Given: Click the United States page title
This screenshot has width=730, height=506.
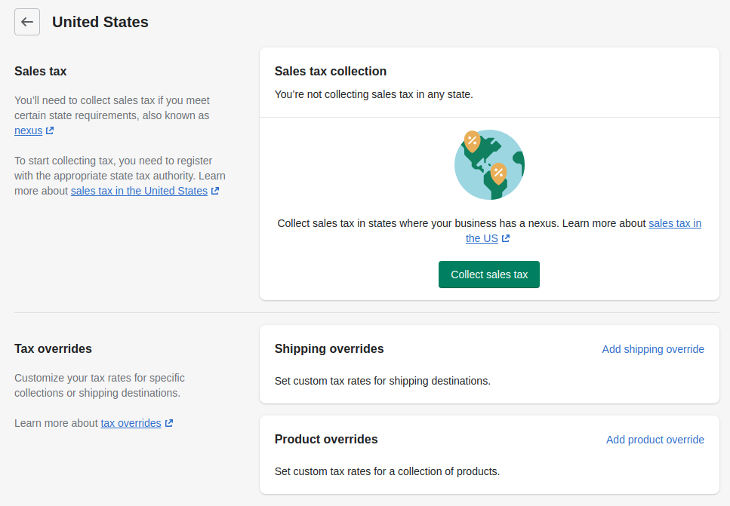Looking at the screenshot, I should (x=100, y=22).
